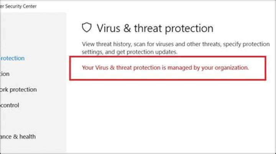Click the shield icon beside the heading
Screen dimensions: 276x154
[x=87, y=28]
